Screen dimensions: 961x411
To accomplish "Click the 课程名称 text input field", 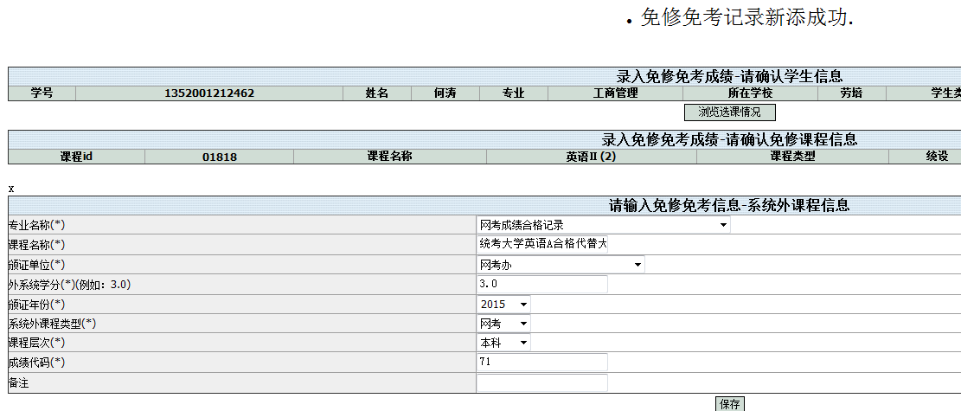I will [x=542, y=244].
